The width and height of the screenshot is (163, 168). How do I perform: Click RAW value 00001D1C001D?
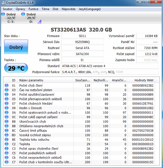[x=143, y=139]
